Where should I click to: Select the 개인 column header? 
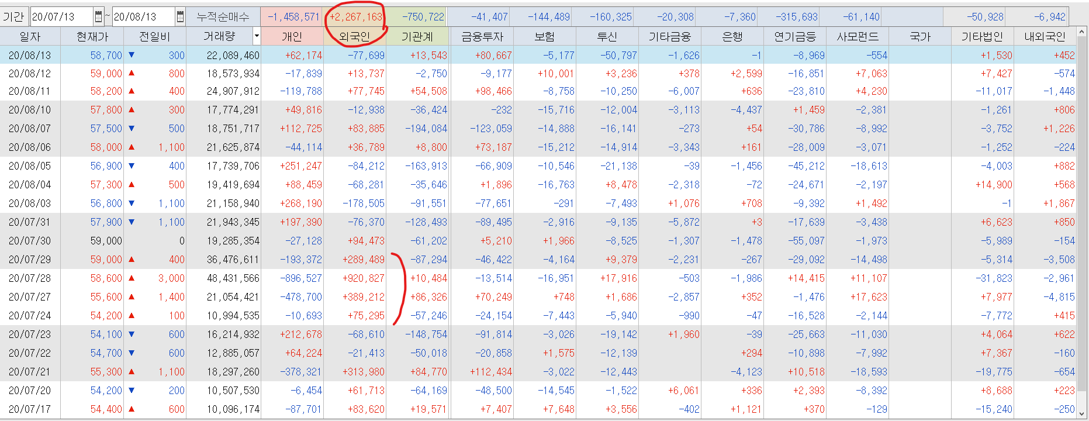(x=292, y=37)
